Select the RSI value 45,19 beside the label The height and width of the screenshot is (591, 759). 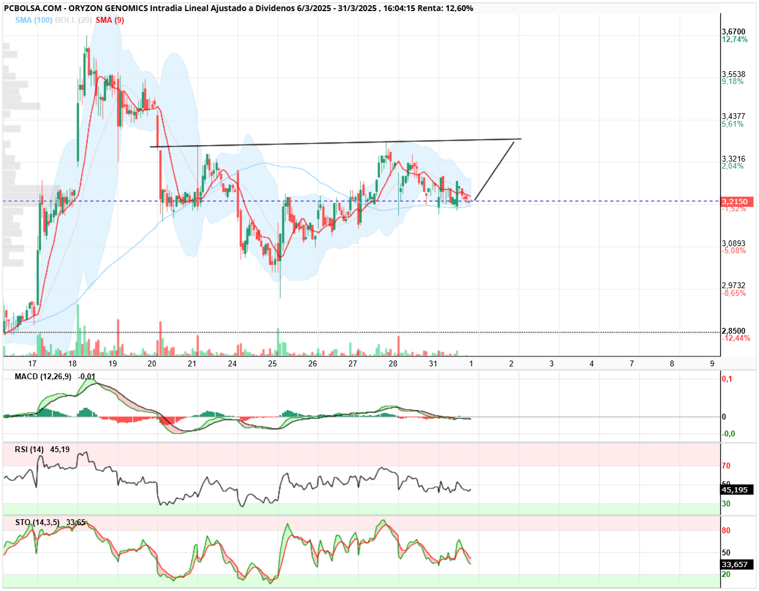60,449
